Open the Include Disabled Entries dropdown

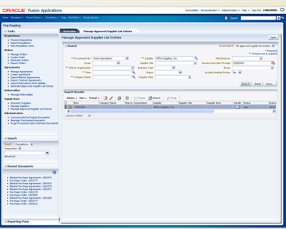click(x=240, y=72)
